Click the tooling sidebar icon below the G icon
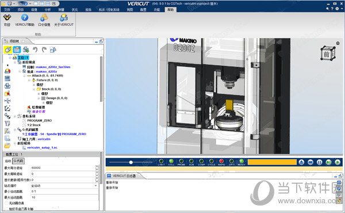The height and width of the screenshot is (213, 345). (7, 123)
